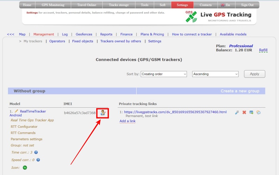Click the chat bubble icon for the link
The width and height of the screenshot is (279, 175).
[x=258, y=112]
